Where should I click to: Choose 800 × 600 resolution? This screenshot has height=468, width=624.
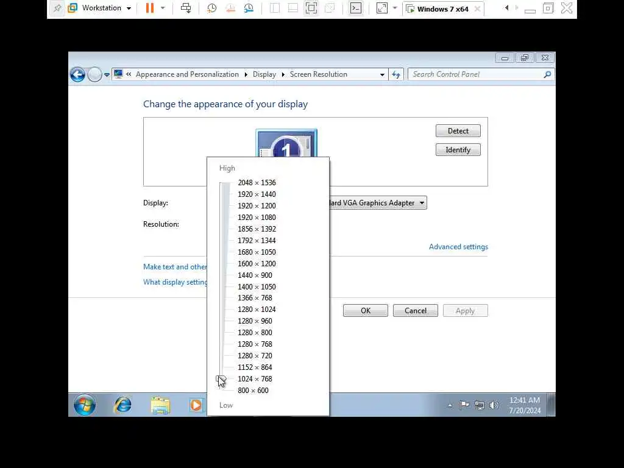pyautogui.click(x=253, y=391)
